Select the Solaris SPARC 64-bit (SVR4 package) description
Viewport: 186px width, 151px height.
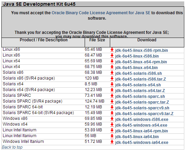38,113
